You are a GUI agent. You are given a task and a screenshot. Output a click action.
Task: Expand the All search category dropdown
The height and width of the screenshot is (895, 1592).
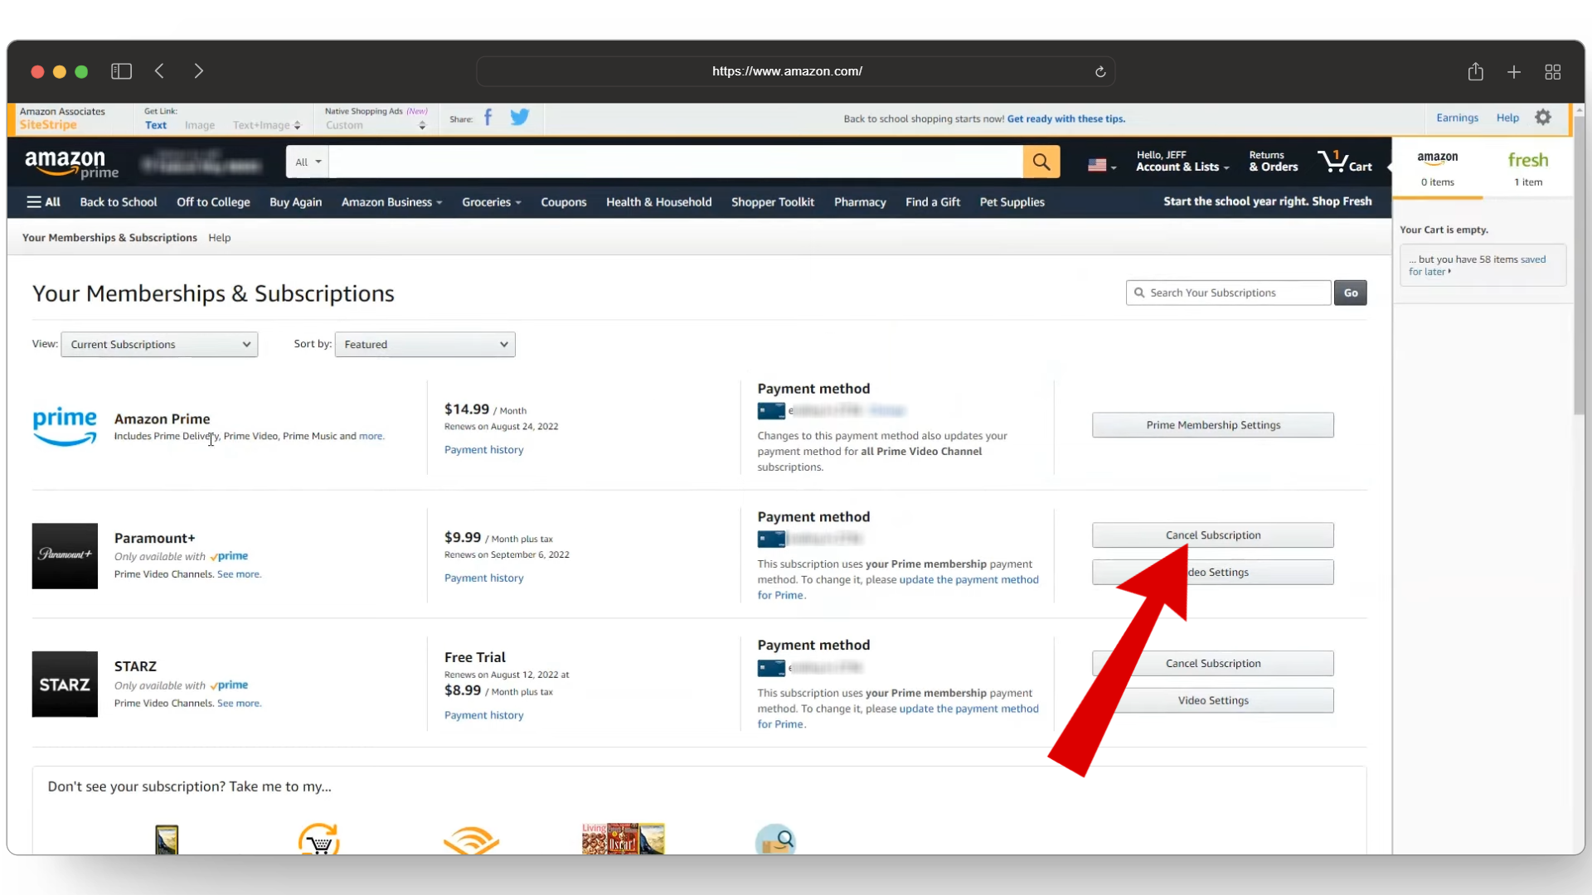click(x=308, y=162)
